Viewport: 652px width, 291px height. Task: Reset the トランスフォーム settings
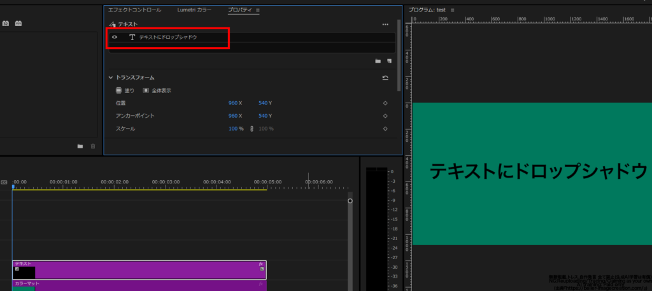385,78
